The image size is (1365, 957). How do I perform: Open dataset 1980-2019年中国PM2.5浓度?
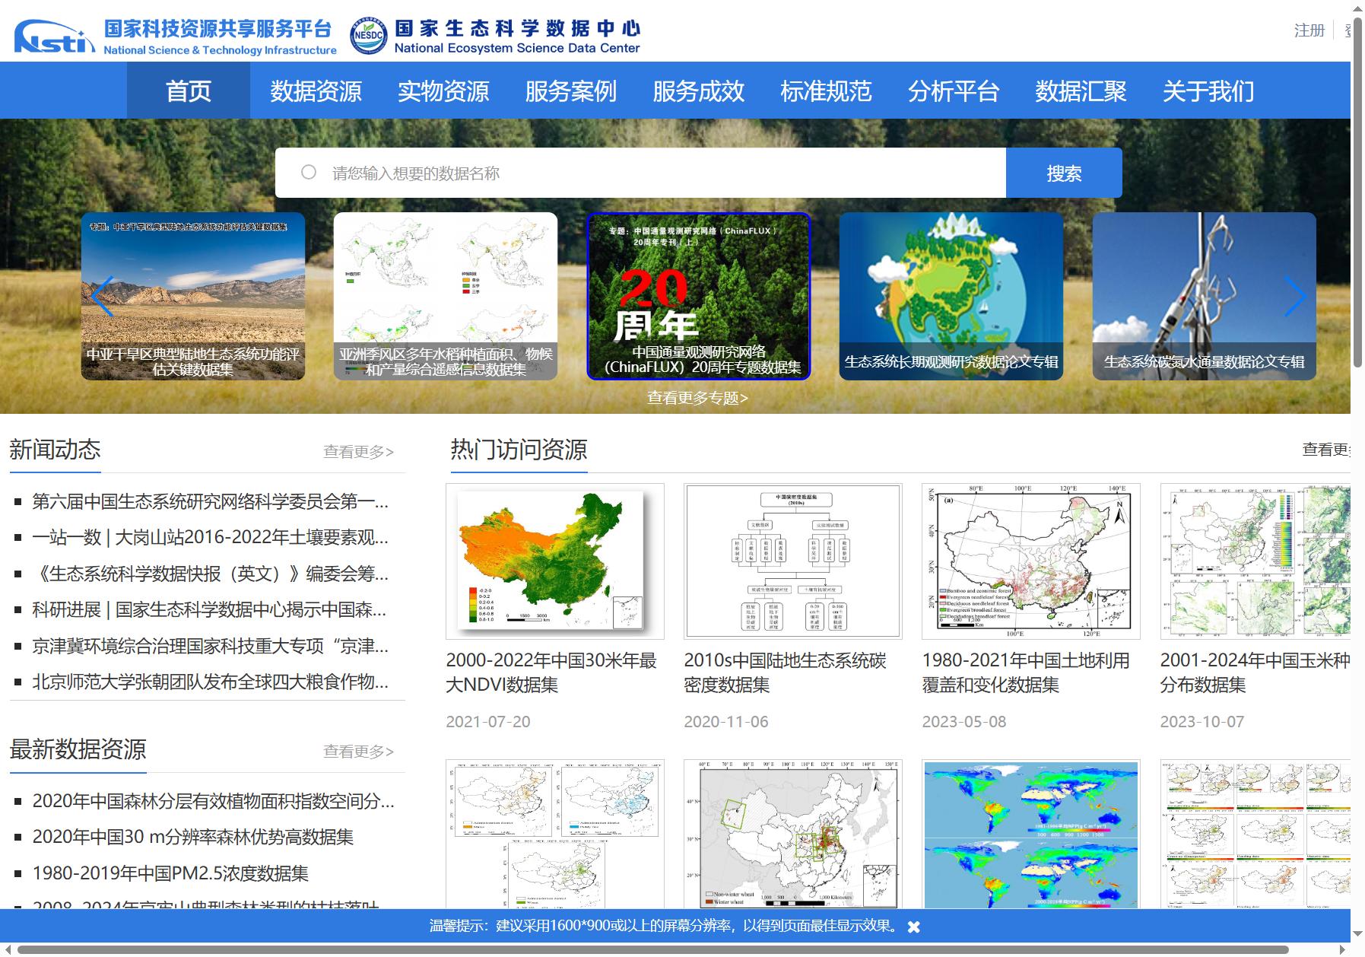[x=171, y=873]
